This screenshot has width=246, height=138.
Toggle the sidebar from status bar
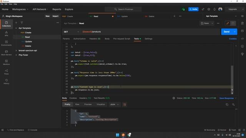click(3, 130)
